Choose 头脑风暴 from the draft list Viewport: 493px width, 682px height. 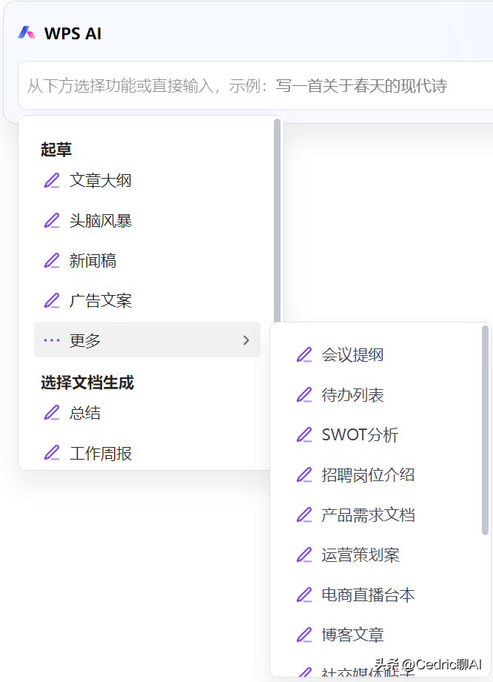tap(101, 220)
